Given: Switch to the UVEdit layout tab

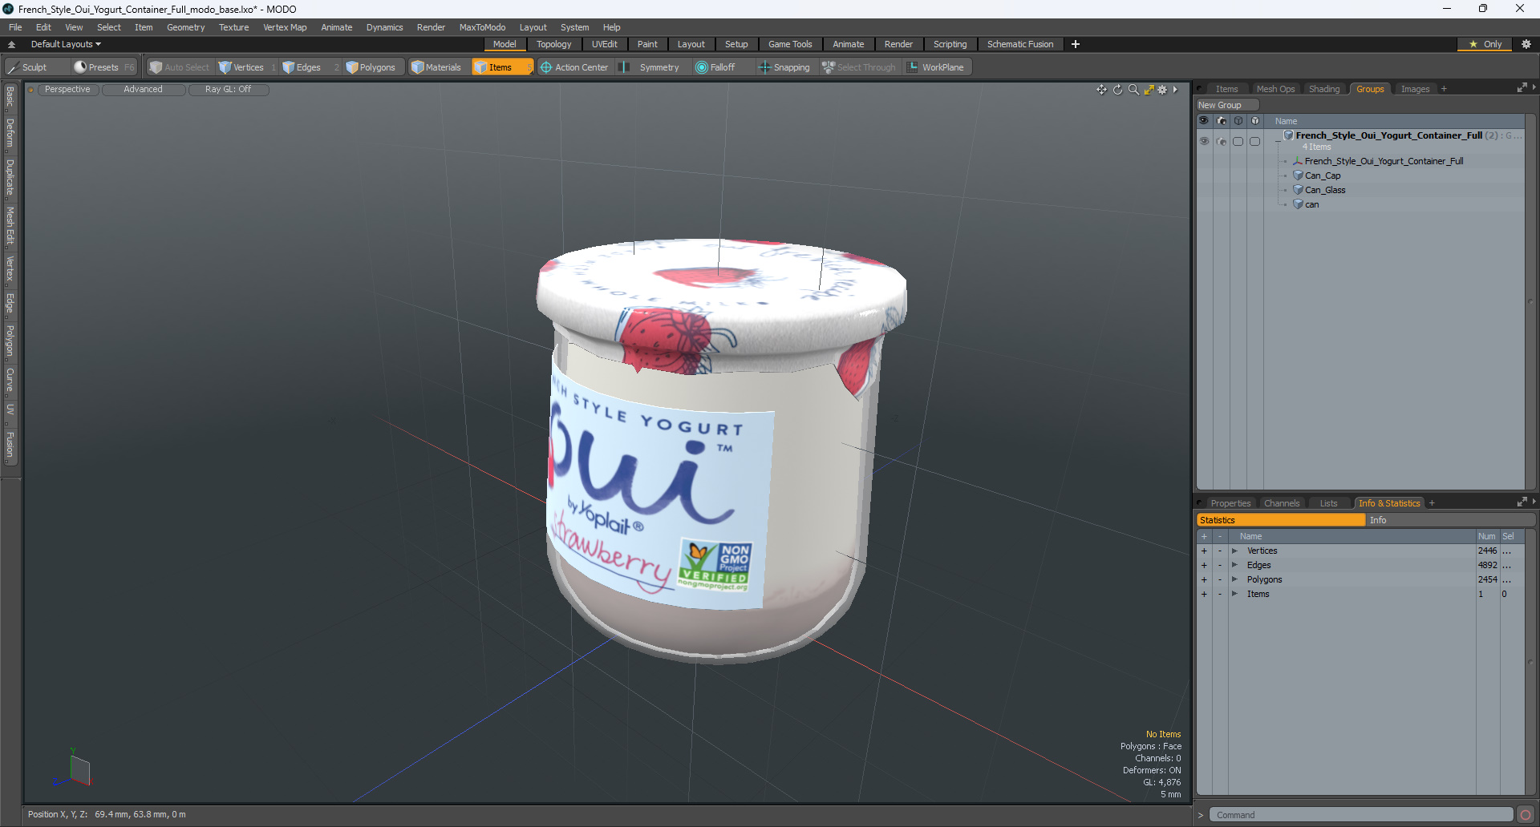Looking at the screenshot, I should [604, 44].
